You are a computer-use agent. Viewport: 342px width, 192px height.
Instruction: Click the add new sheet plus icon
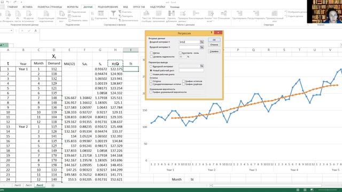pyautogui.click(x=53, y=185)
